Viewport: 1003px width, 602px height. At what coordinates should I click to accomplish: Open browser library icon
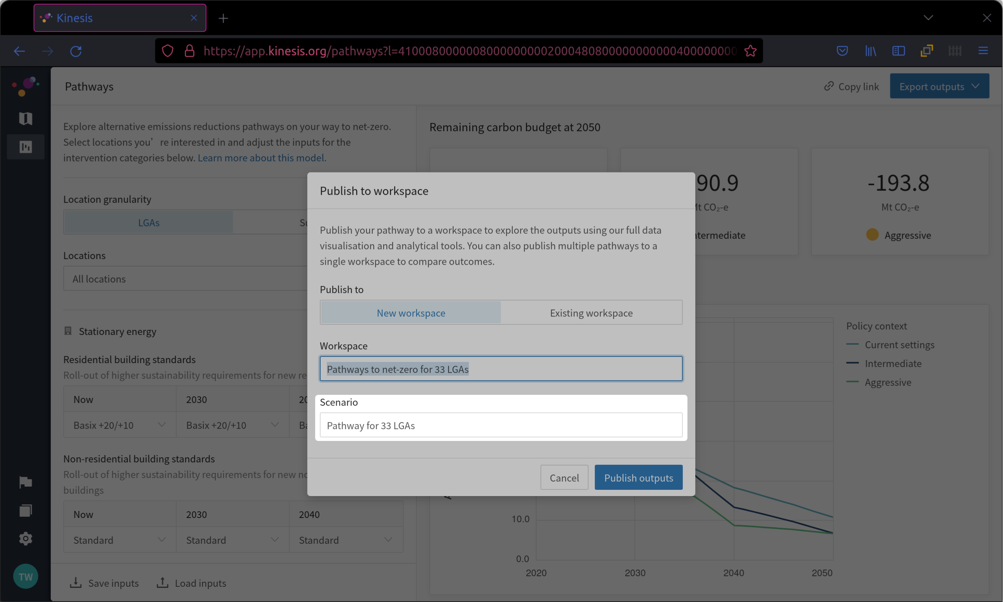click(871, 51)
